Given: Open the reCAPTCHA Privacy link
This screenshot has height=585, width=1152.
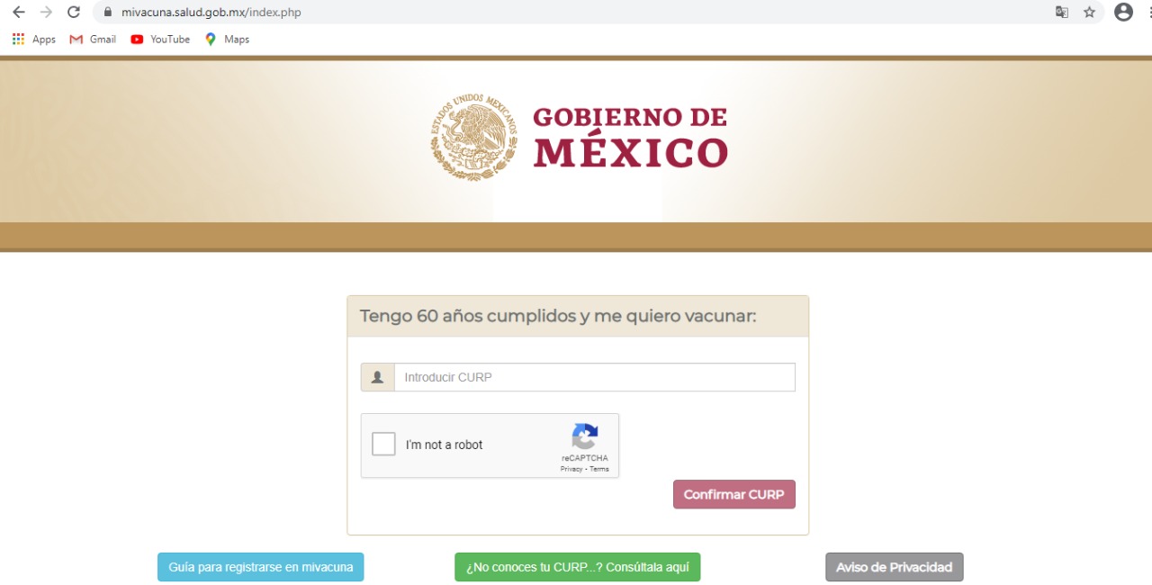Looking at the screenshot, I should (571, 469).
